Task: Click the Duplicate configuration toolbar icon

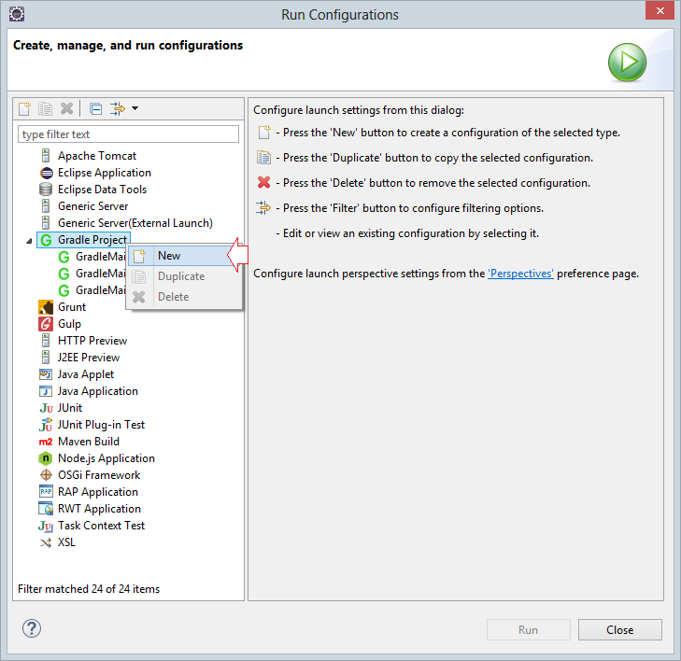Action: (x=45, y=108)
